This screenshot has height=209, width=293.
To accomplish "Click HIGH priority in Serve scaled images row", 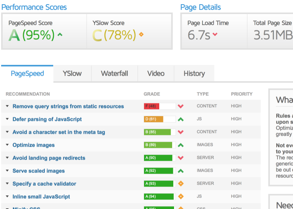I will (236, 170).
